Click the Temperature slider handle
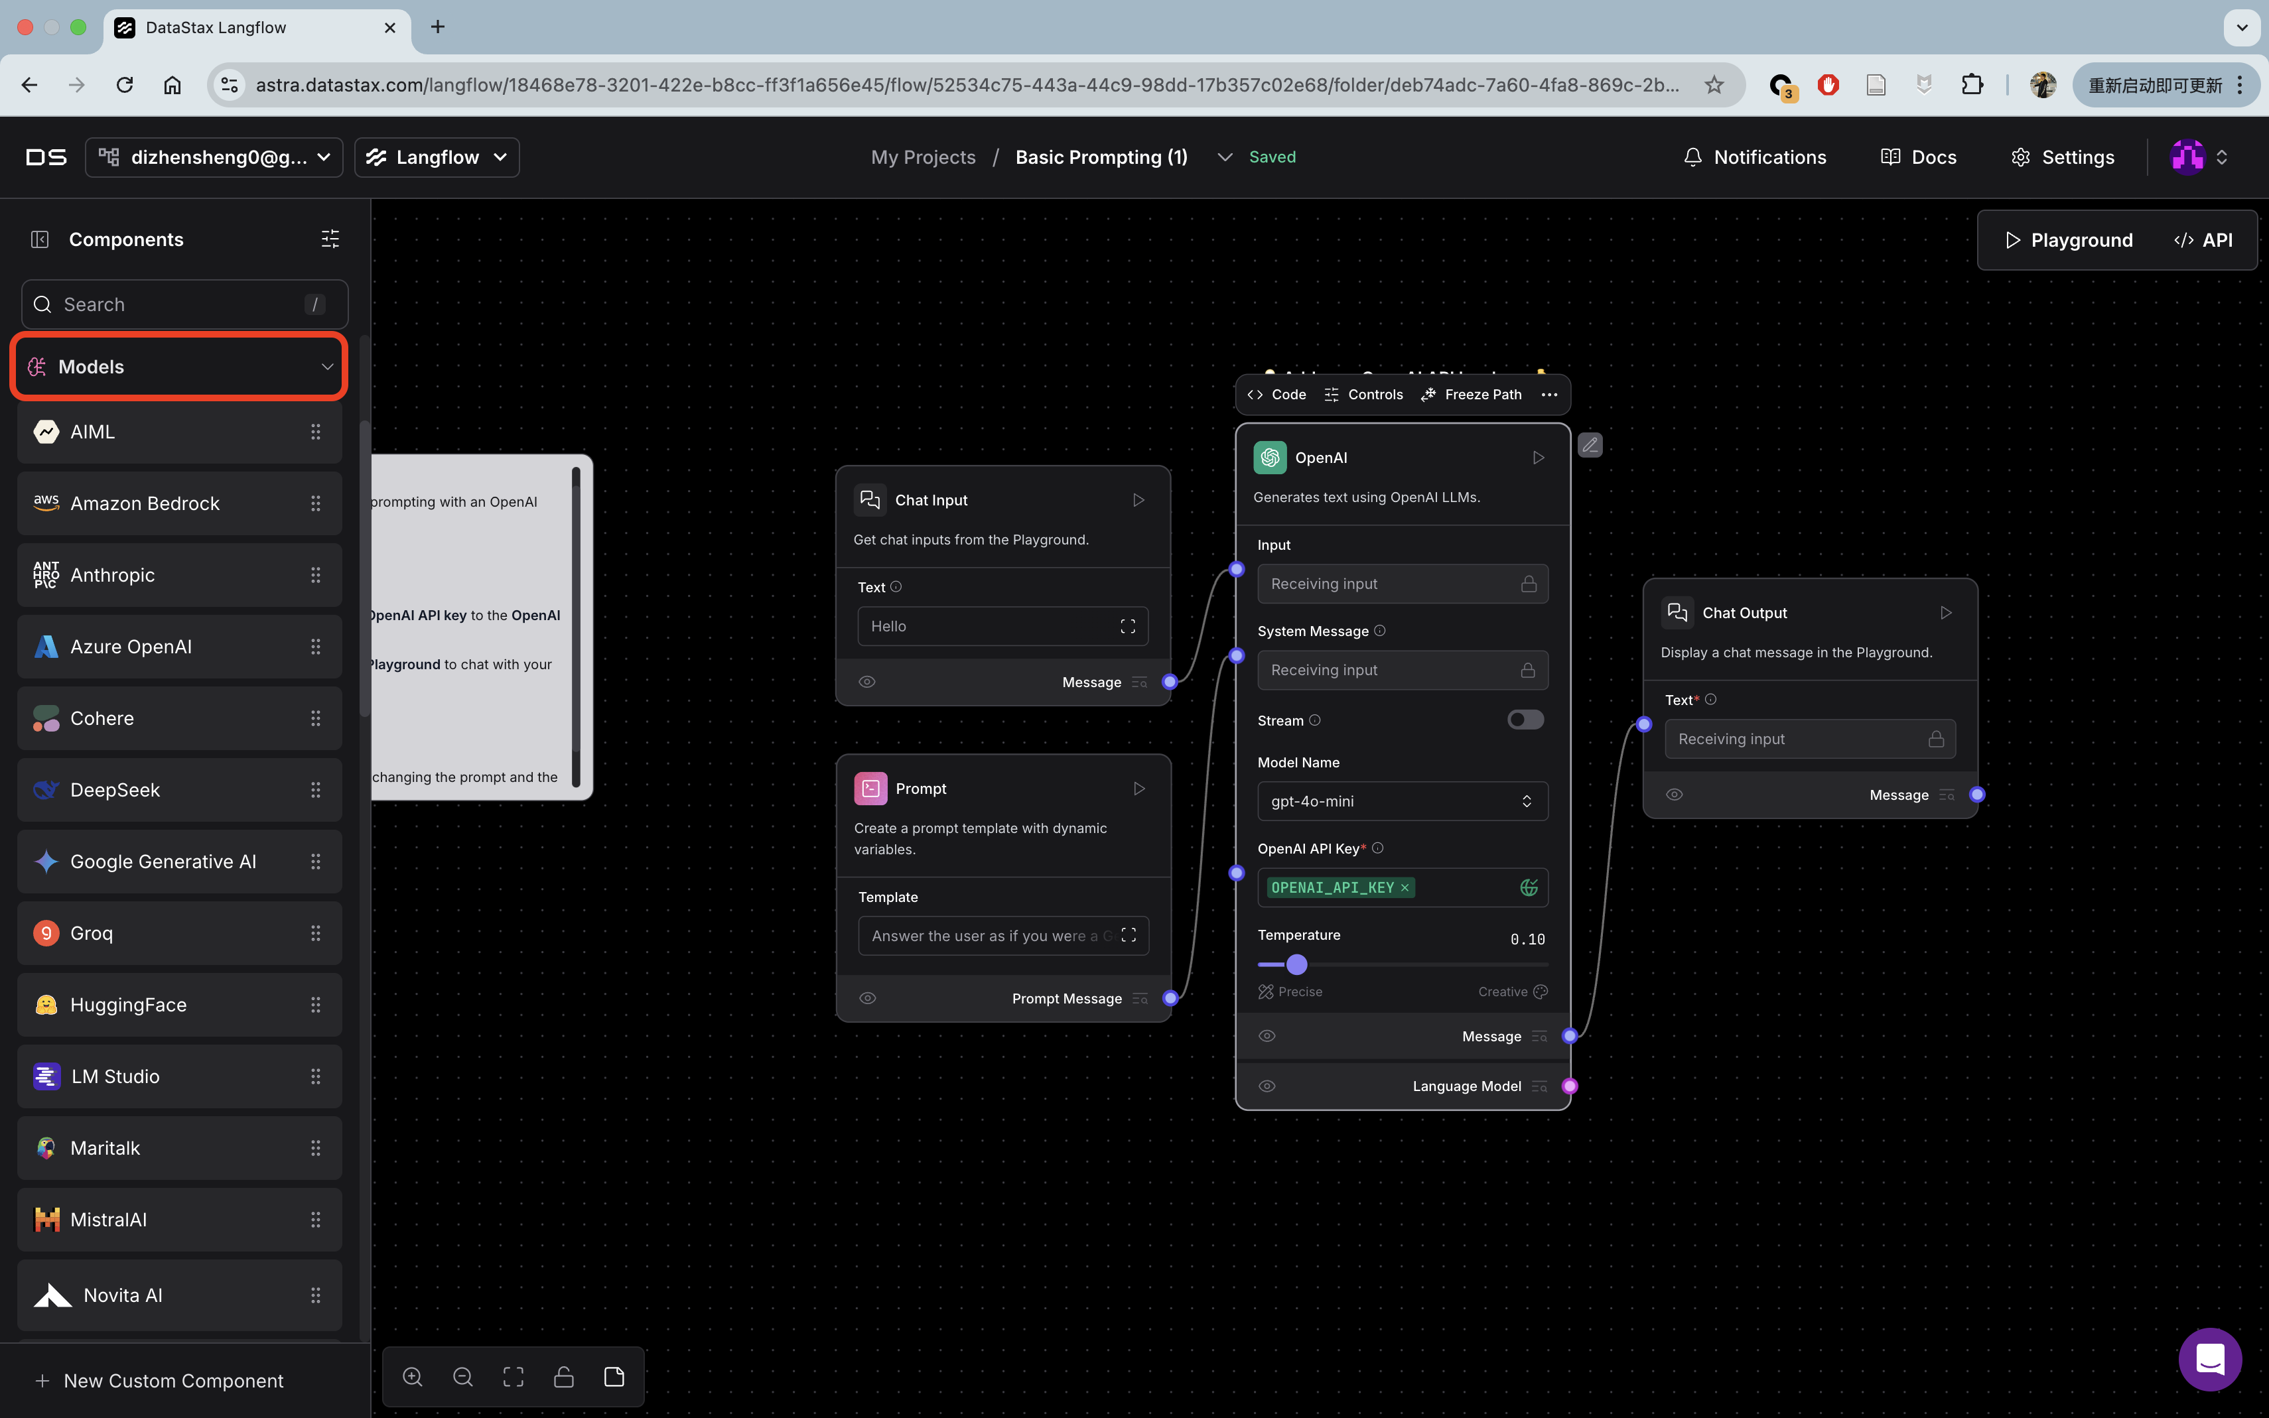This screenshot has height=1418, width=2269. (1296, 964)
